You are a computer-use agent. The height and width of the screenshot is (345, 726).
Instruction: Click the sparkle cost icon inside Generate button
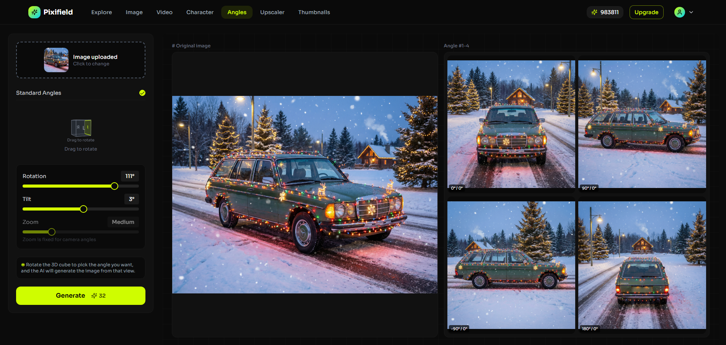95,295
